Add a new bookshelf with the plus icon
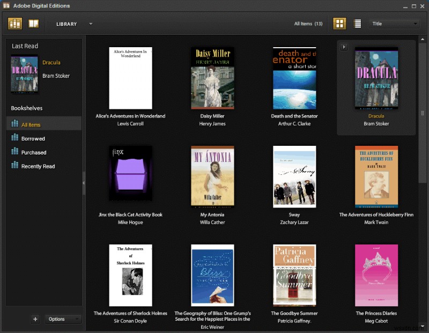The width and height of the screenshot is (429, 333). click(x=35, y=319)
